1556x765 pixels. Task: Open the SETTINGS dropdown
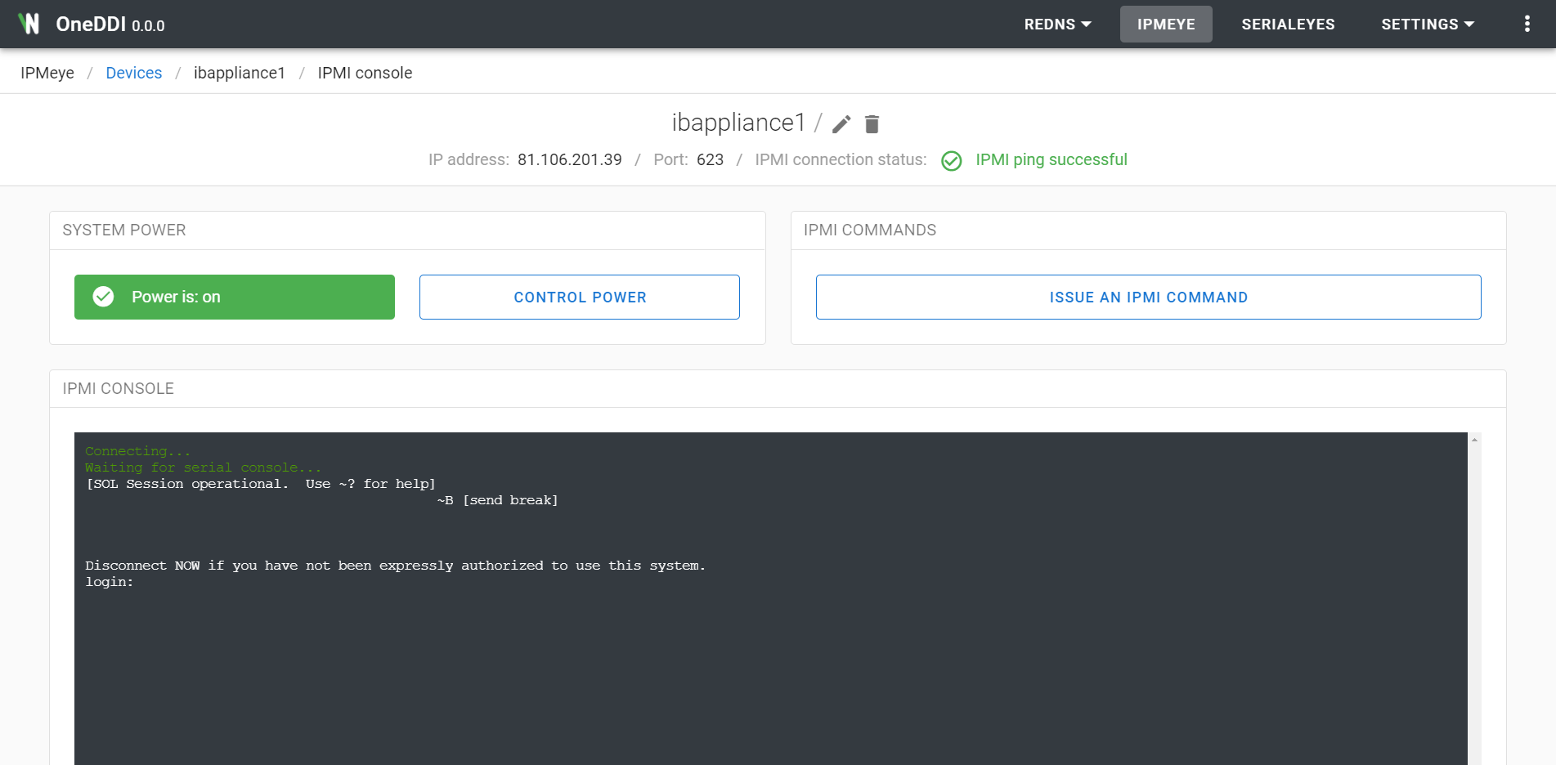(x=1427, y=25)
